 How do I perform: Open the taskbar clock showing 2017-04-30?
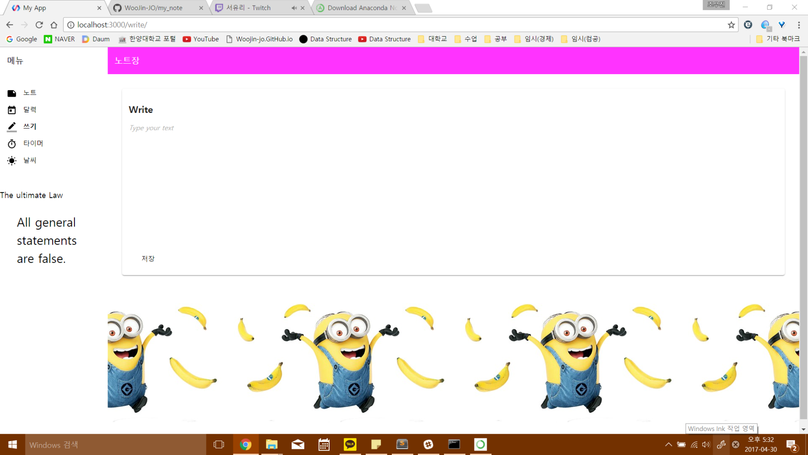pyautogui.click(x=761, y=445)
